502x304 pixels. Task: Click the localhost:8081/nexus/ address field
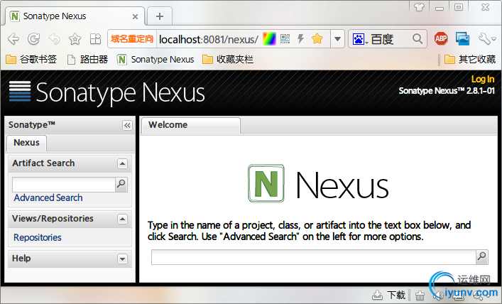tap(209, 39)
